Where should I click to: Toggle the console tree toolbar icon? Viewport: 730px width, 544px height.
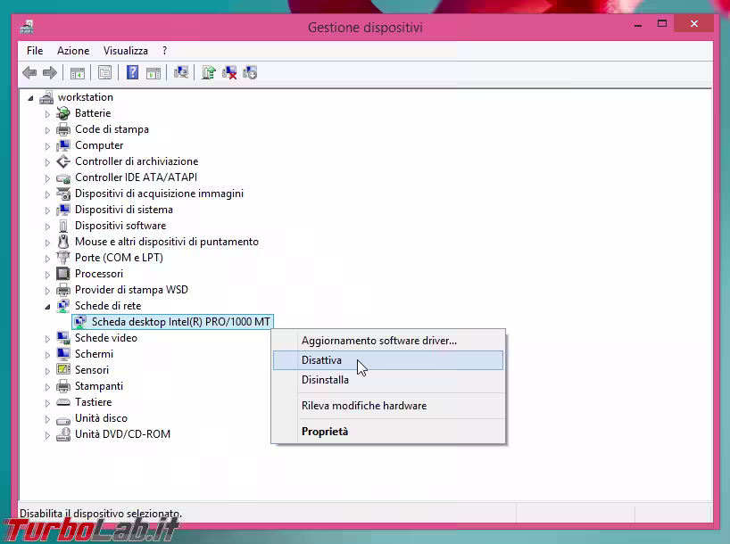[x=78, y=72]
